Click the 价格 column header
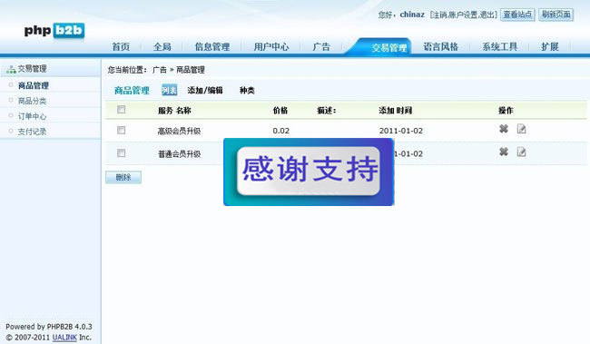Screen dimensions: 590x344 pos(280,110)
